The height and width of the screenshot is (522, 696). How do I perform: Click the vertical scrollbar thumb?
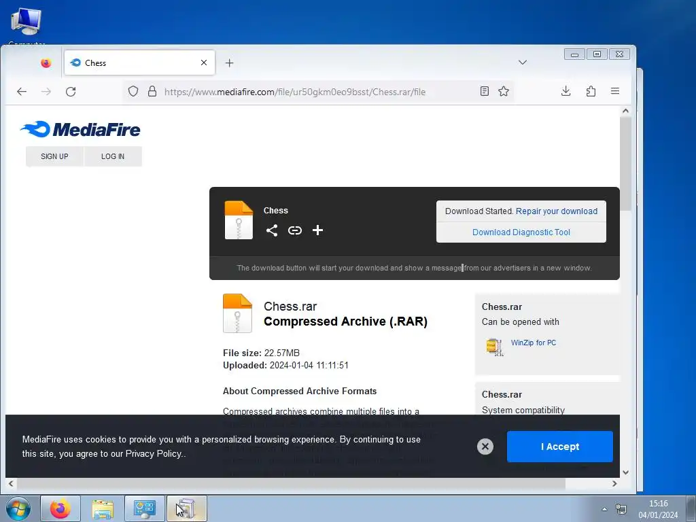click(625, 164)
